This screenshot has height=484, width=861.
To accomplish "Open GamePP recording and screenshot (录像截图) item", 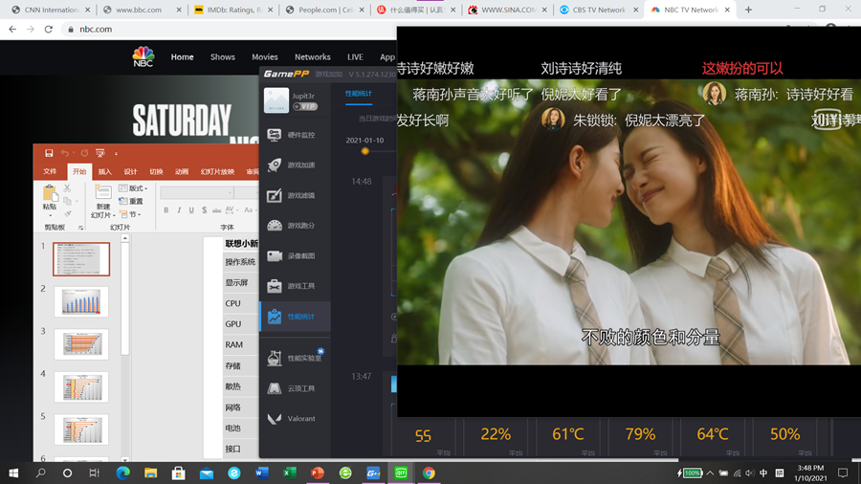I will click(x=295, y=255).
